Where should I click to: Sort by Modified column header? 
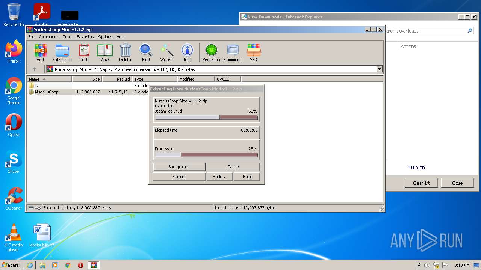[x=196, y=79]
